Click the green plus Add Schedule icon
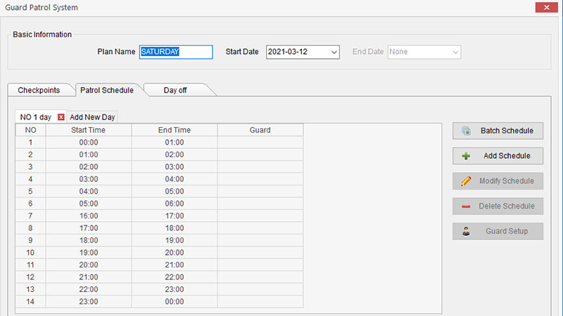Screen dimensions: 563x316 466,156
